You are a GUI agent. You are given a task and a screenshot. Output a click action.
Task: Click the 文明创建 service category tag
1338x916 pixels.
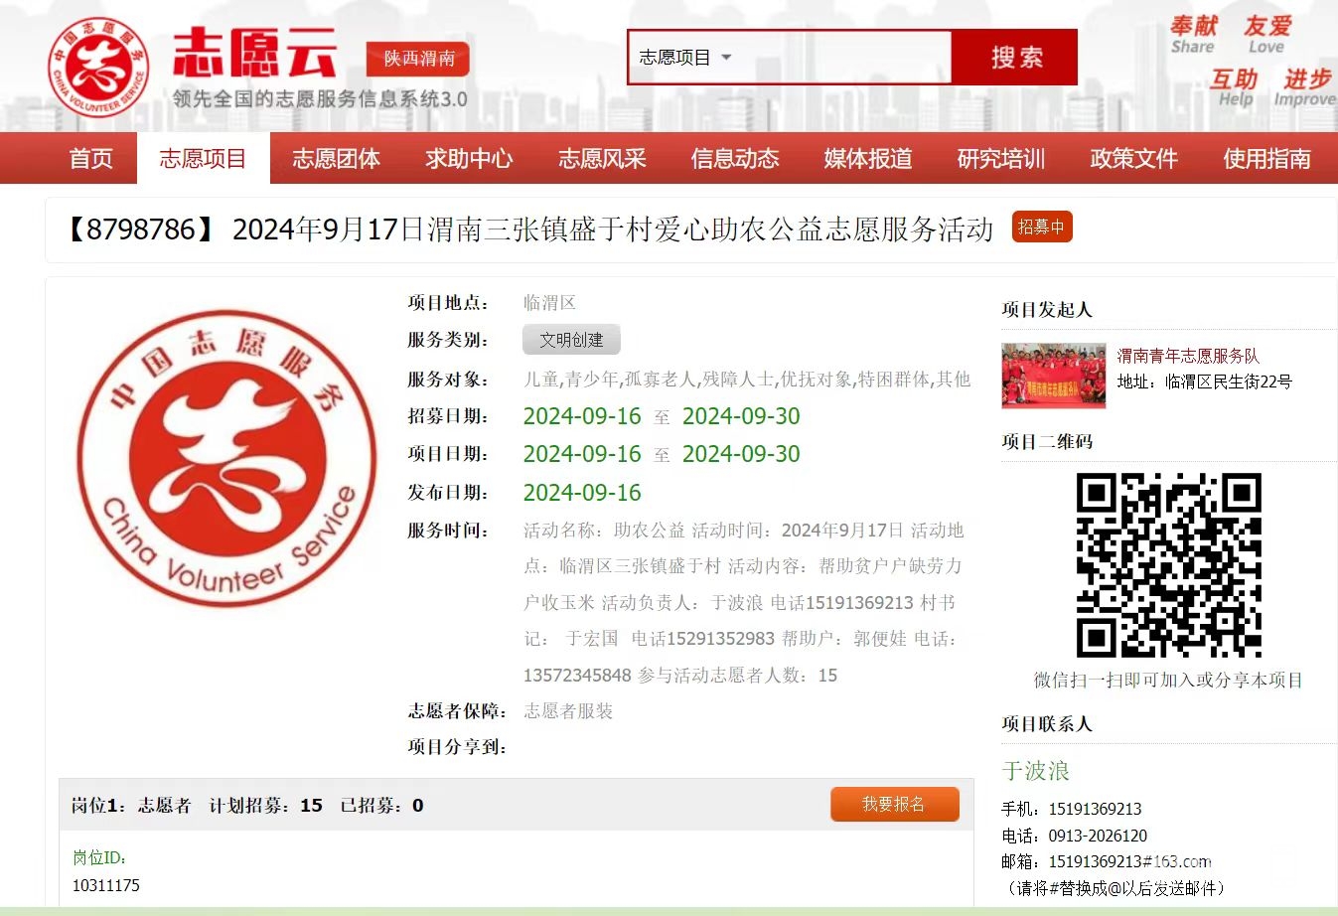[x=571, y=340]
